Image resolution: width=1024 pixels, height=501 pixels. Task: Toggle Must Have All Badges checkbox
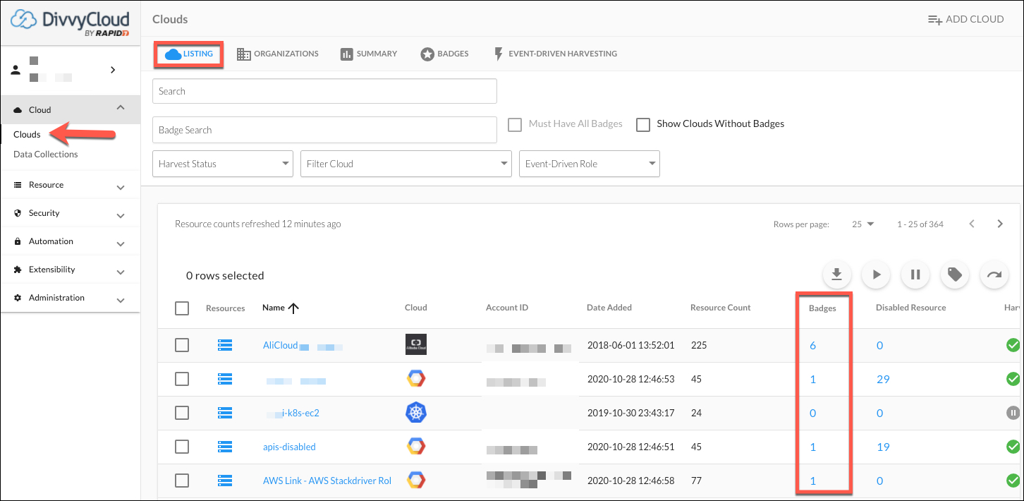click(515, 124)
